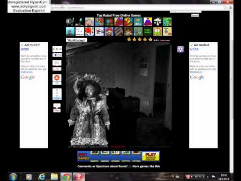
Task: Open the red ball game thumbnail
Action: coord(89,31)
